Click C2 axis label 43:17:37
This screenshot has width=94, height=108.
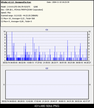[86, 101]
